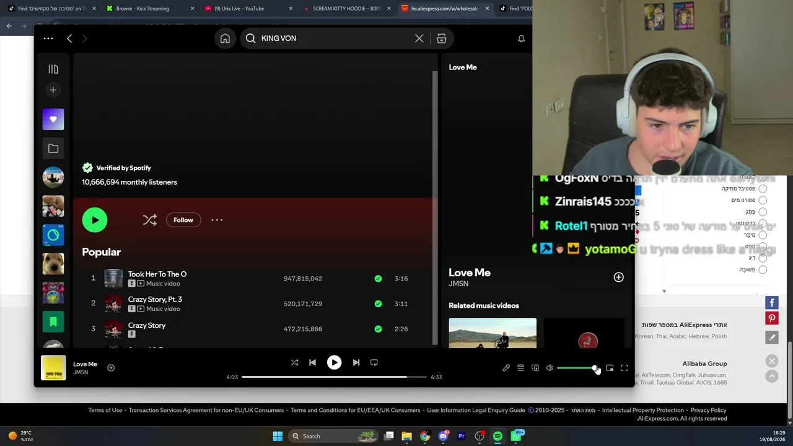Screen dimensions: 793x446
Task: Open the AliExpress pencil feedback button
Action: pos(772,338)
